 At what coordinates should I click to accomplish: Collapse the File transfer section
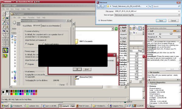pyautogui.click(x=148, y=72)
